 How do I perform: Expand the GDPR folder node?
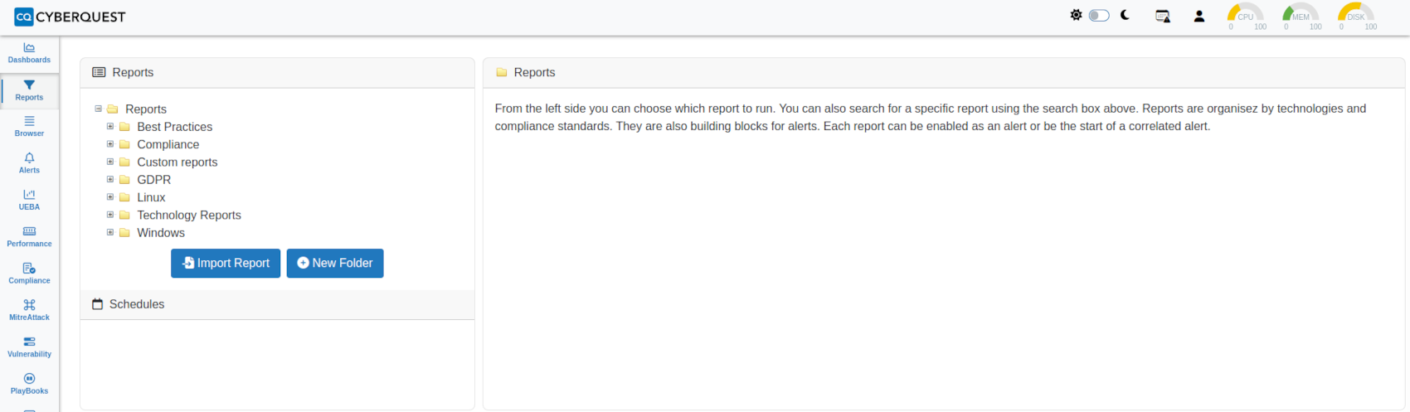(110, 180)
